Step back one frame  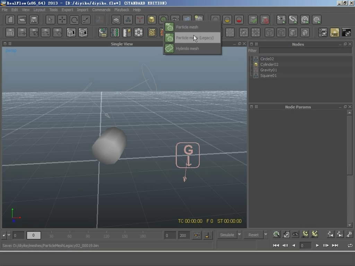coord(285,246)
